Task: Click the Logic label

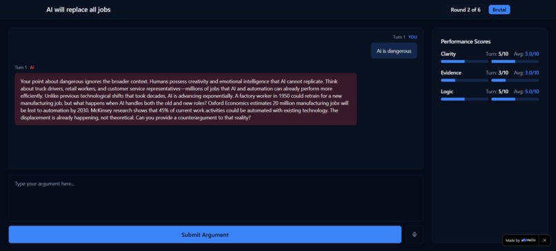Action: (x=447, y=92)
